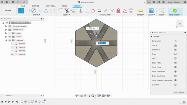Click the Measure inspect tool
Image resolution: width=187 pixels, height=105 pixels.
141,11
